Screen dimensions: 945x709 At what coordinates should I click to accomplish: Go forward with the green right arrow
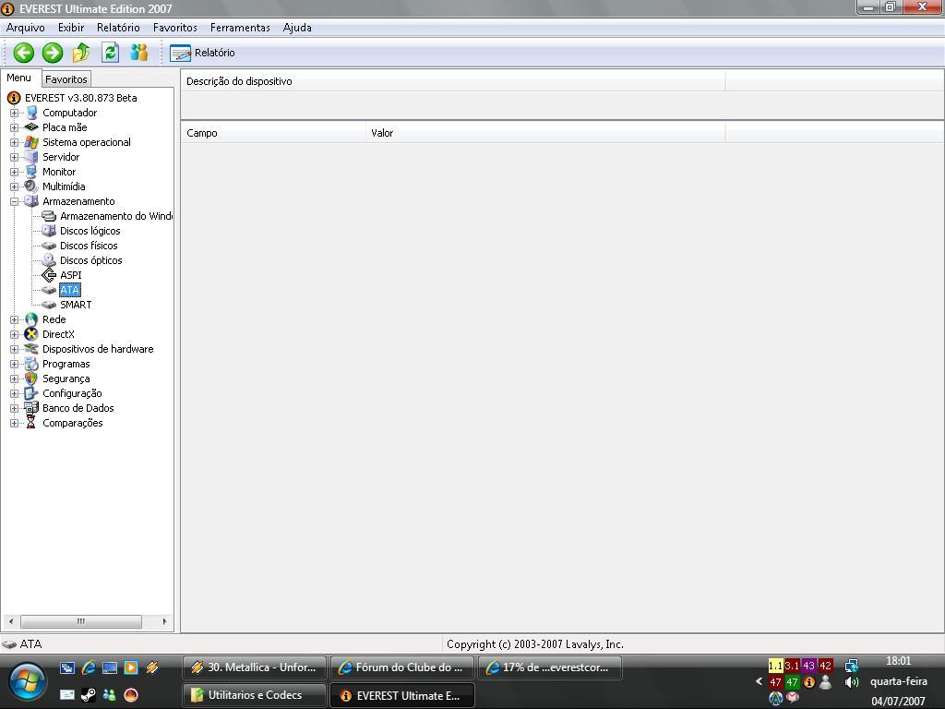(x=53, y=53)
